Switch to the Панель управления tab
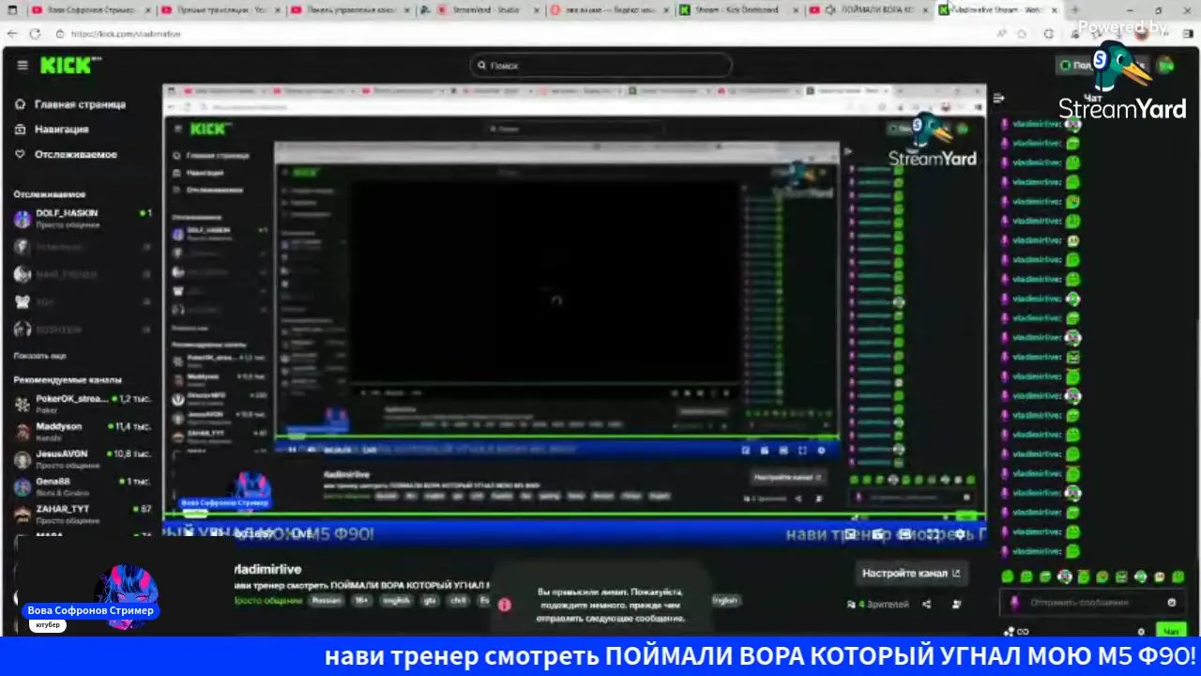This screenshot has height=676, width=1201. pyautogui.click(x=349, y=10)
